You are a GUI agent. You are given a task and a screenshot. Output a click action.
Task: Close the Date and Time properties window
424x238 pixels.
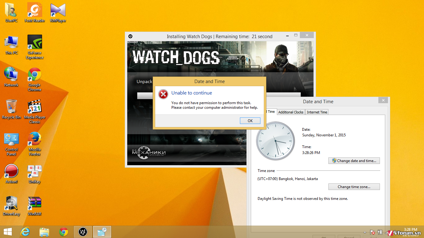pos(383,100)
